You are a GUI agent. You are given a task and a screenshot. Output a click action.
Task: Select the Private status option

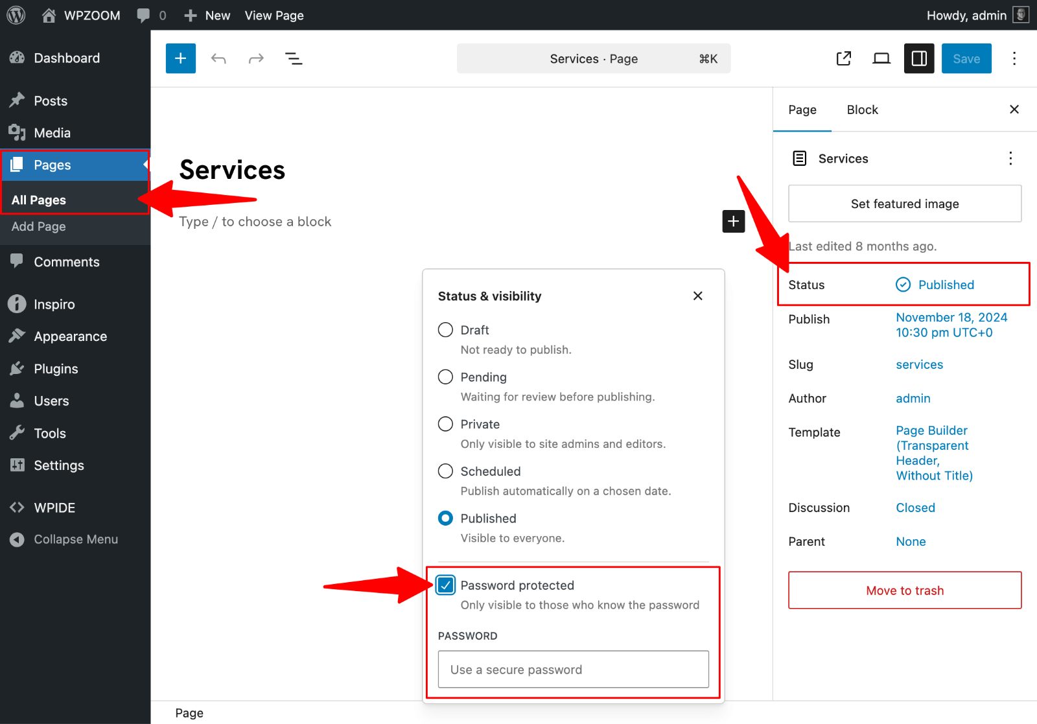445,424
